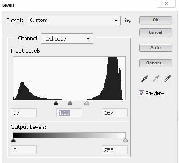Click the Cancel button
The image size is (179, 163).
pyautogui.click(x=156, y=32)
